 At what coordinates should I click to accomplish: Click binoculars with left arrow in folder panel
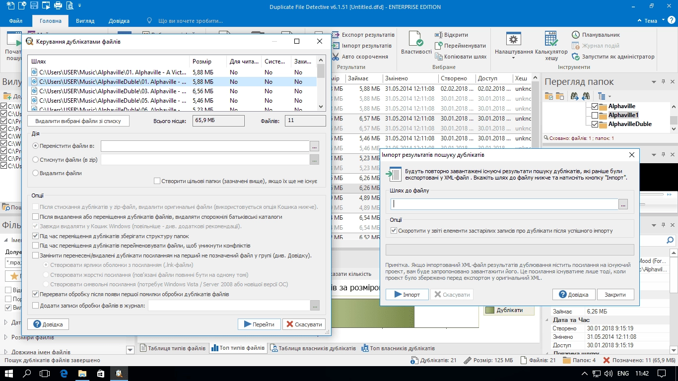[x=586, y=96]
